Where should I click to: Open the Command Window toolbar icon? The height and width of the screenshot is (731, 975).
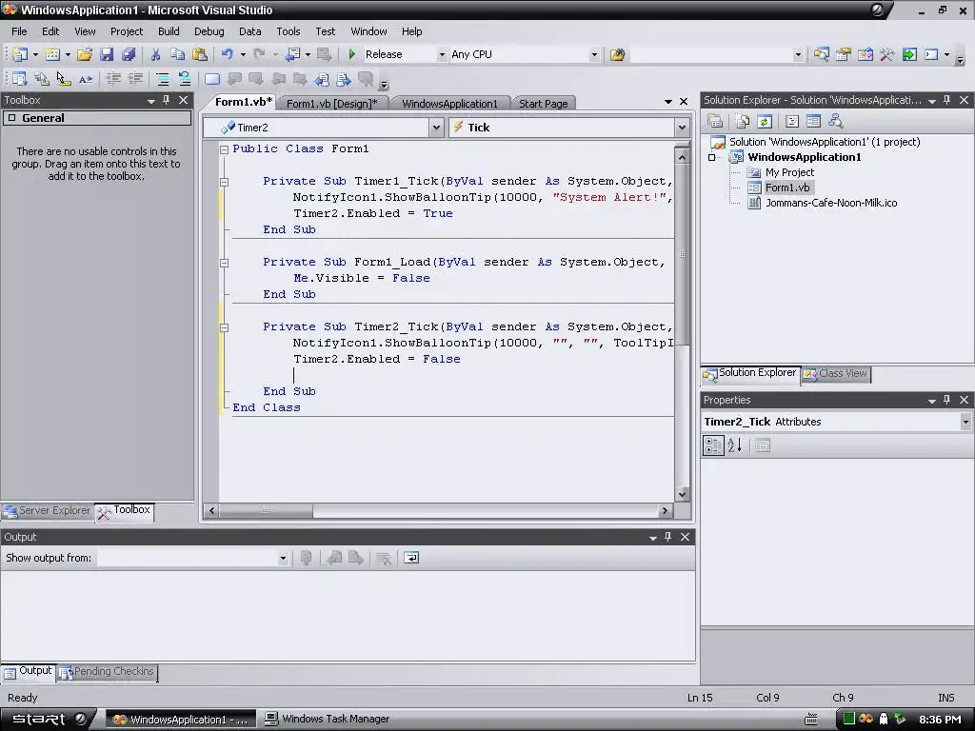click(x=931, y=54)
